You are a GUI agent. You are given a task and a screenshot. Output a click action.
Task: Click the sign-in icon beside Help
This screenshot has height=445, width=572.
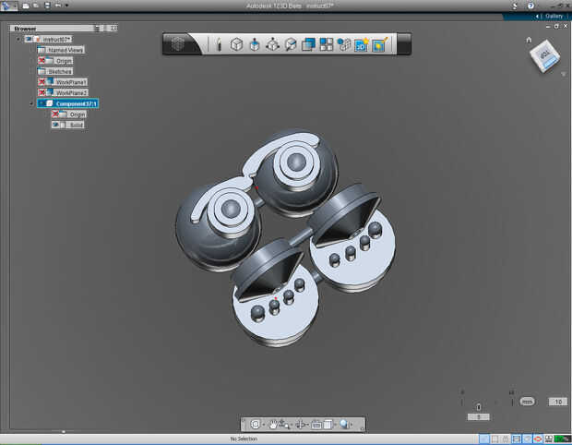[x=516, y=6]
